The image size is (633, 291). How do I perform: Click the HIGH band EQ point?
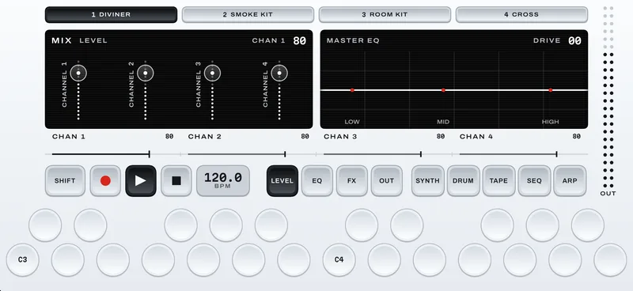click(x=550, y=90)
